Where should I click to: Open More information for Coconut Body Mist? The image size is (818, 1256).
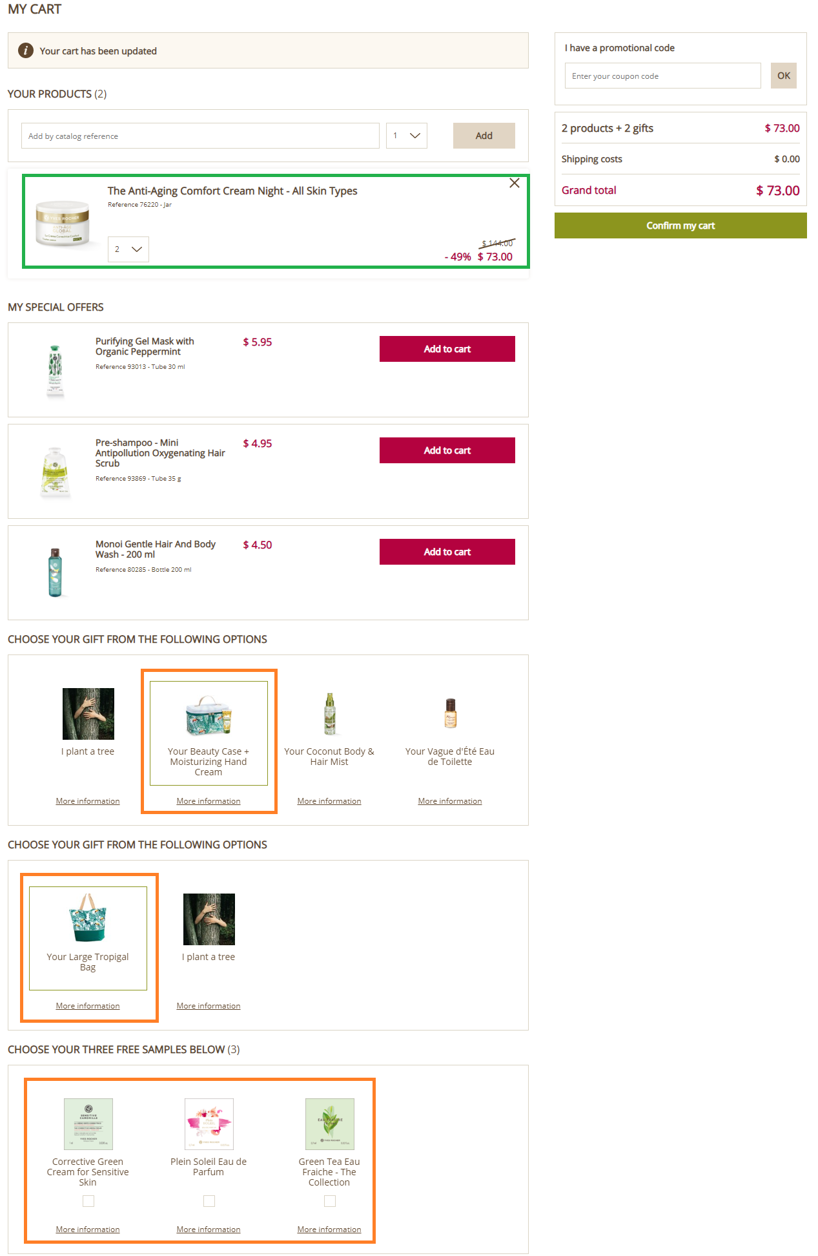pos(329,801)
